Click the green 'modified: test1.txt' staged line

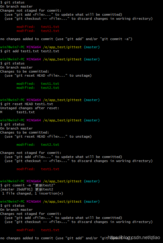[x=38, y=84]
